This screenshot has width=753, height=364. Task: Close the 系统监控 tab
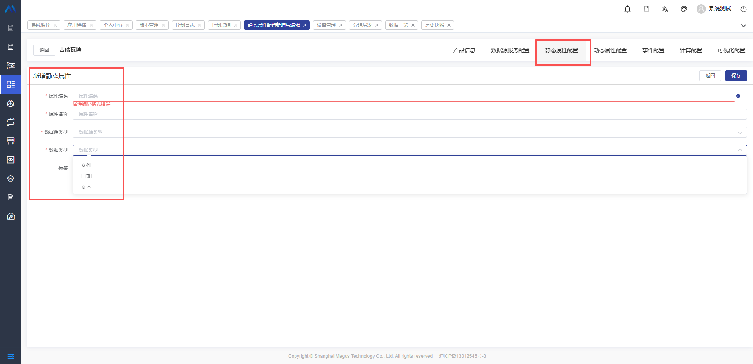pos(55,25)
